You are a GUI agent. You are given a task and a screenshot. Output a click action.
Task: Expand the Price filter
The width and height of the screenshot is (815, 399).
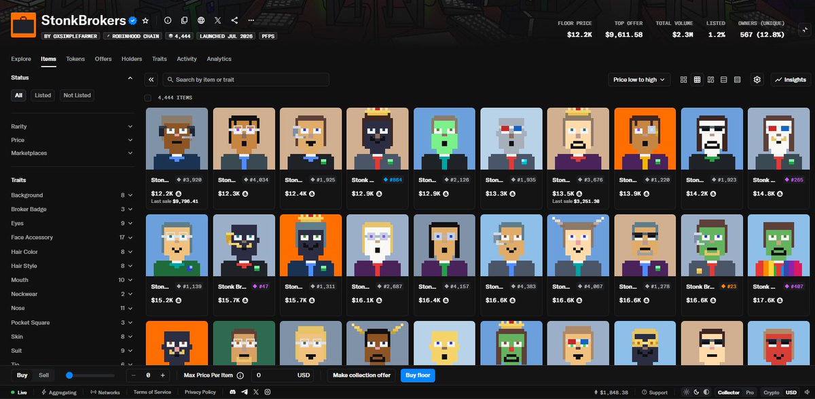(x=72, y=140)
